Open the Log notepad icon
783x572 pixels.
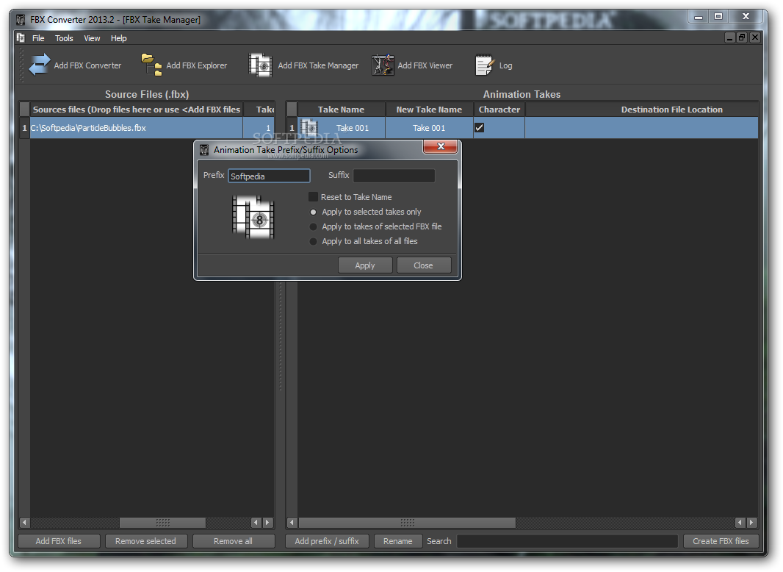[x=484, y=65]
